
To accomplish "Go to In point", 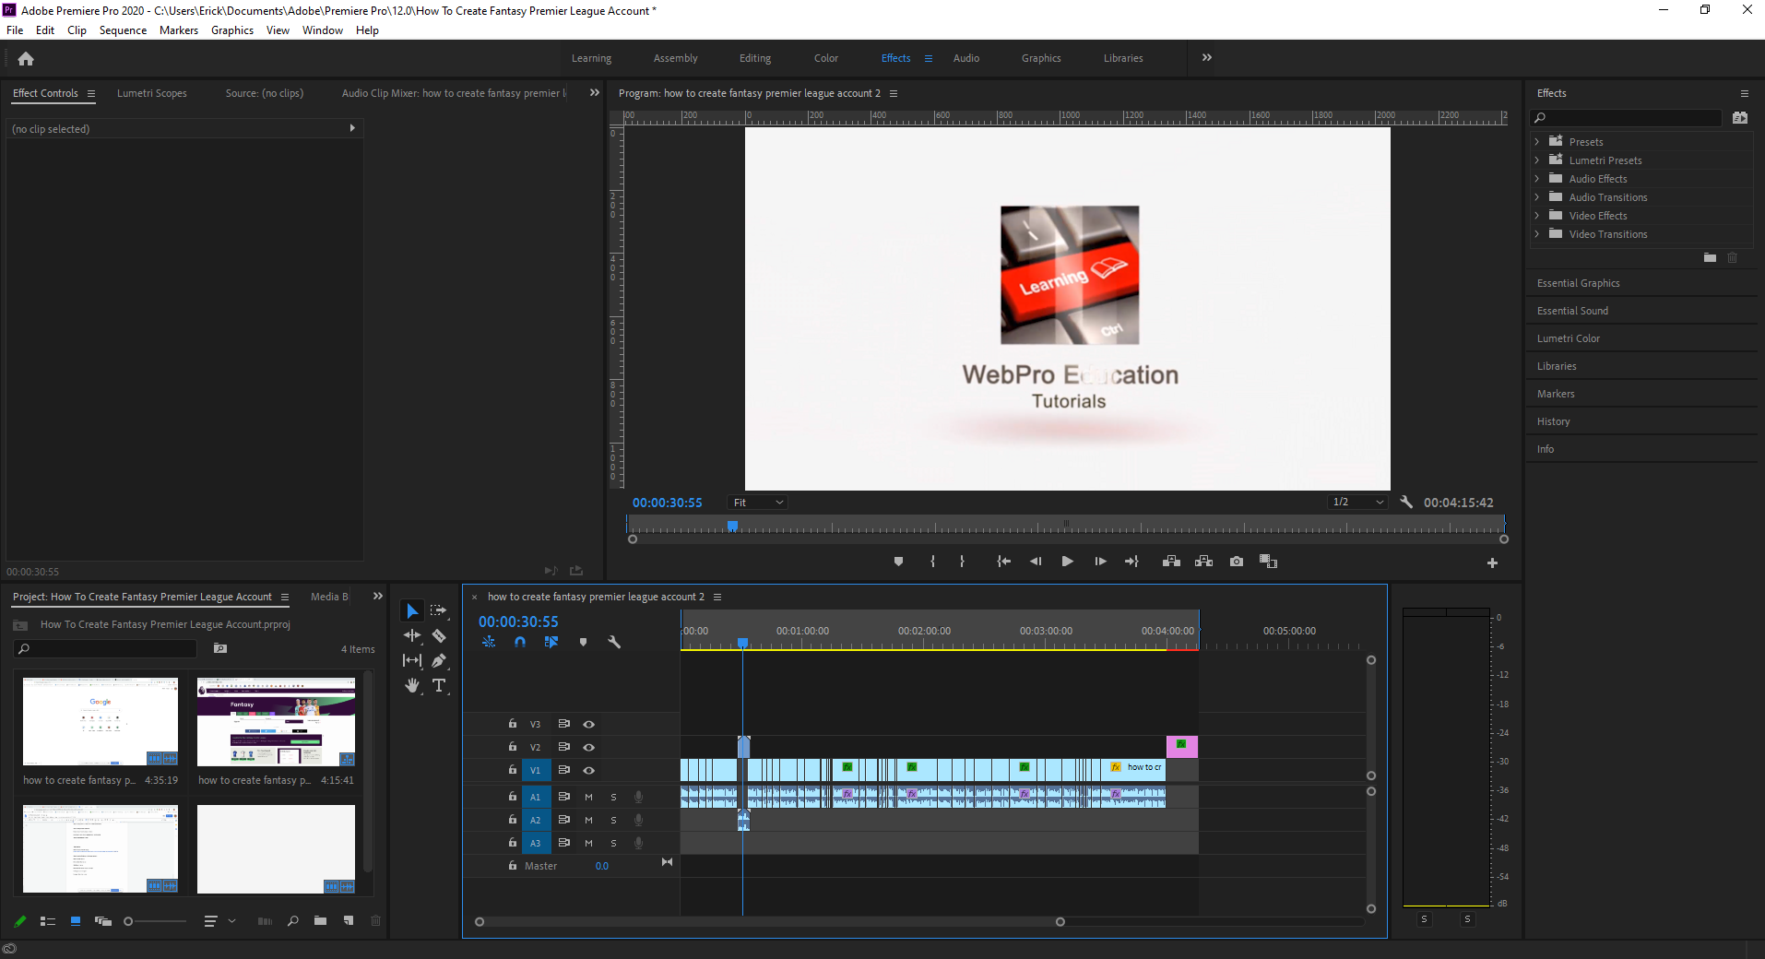I will tap(1004, 562).
